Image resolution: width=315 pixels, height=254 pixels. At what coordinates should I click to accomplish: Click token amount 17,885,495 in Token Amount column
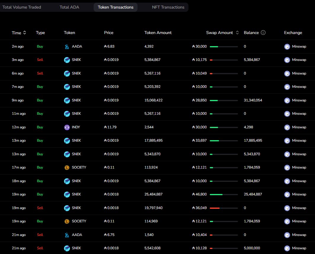153,140
